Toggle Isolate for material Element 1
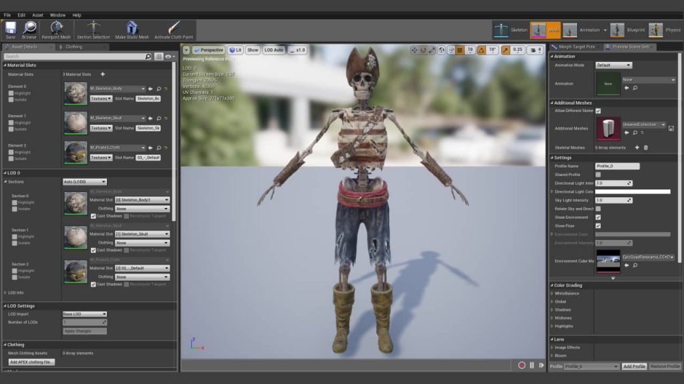Viewport: 684px width, 384px height. pyautogui.click(x=11, y=129)
